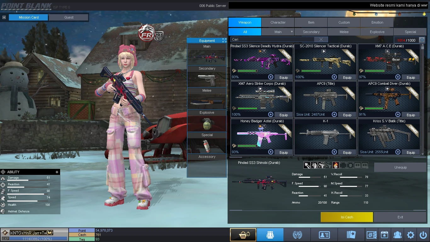This screenshot has height=242, width=430.
Task: Click the plus icon on Pindad SS3 Hydra card
Action: 271,77
